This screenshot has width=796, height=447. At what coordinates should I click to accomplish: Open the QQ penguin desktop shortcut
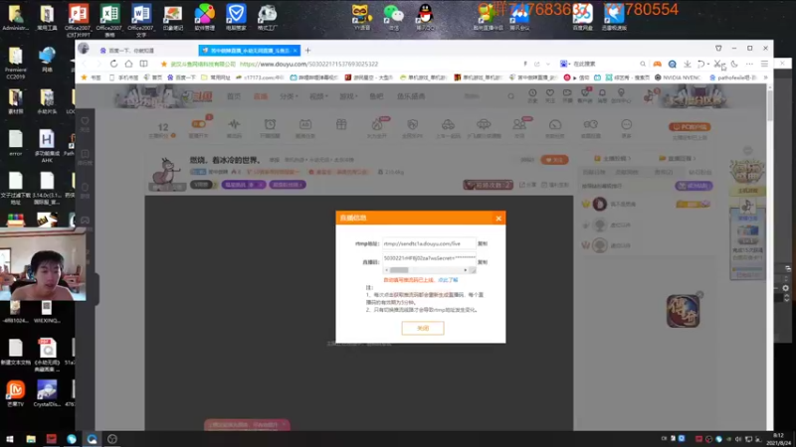(425, 16)
